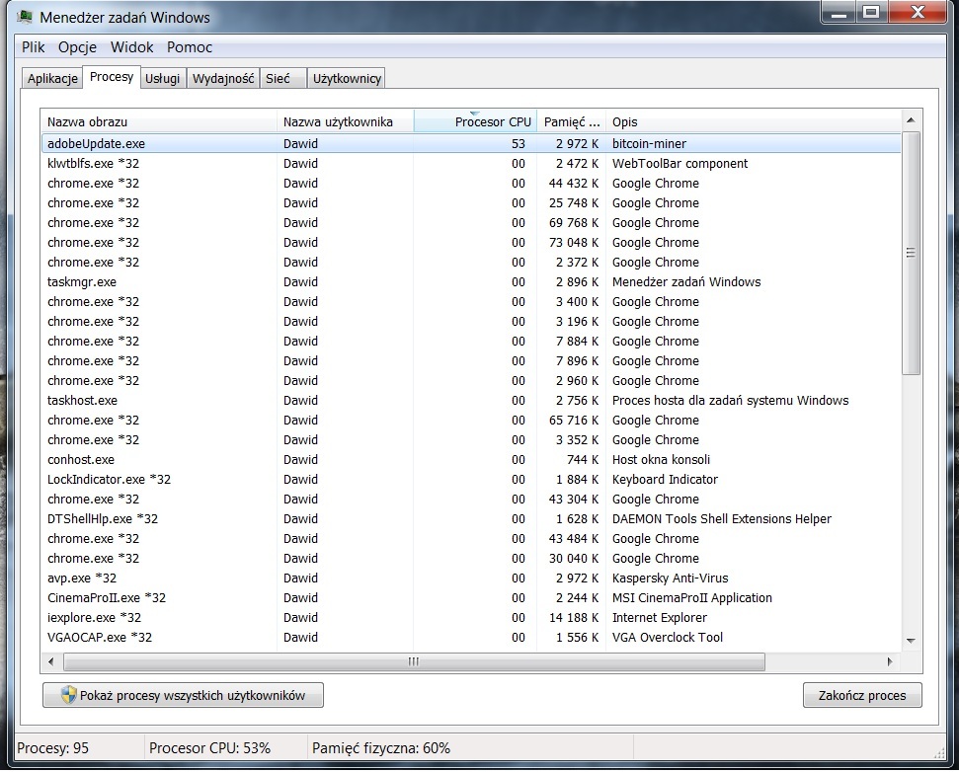The height and width of the screenshot is (772, 959).
Task: Click the Pamięć fizyczna: 60% status entry
Action: (x=381, y=748)
